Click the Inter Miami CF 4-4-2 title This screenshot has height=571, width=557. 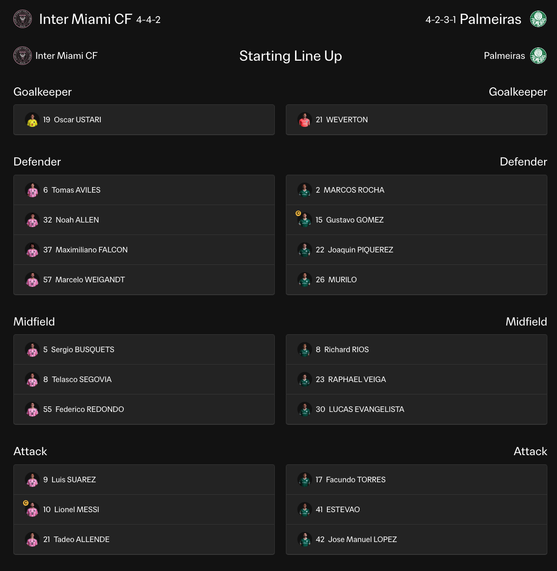pos(100,19)
